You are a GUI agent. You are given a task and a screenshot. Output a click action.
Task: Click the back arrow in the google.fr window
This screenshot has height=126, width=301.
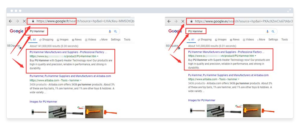point(11,21)
